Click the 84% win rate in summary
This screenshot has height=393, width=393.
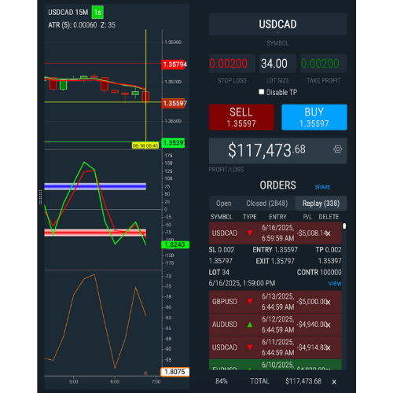coord(222,381)
